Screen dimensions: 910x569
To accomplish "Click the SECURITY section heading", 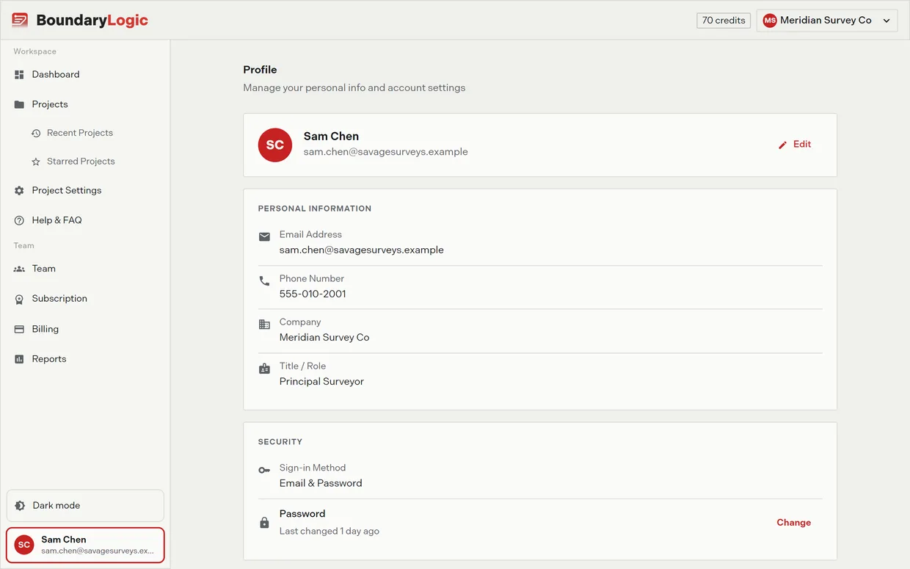I will pyautogui.click(x=280, y=442).
